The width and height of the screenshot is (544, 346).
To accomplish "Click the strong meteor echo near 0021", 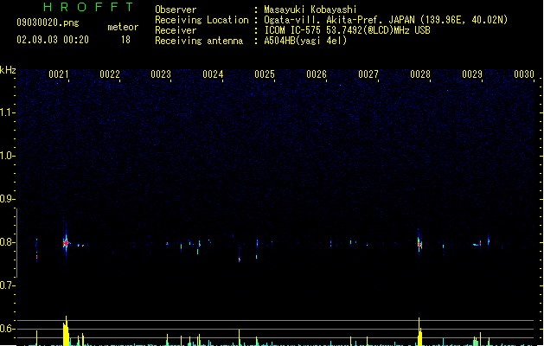I will point(66,243).
